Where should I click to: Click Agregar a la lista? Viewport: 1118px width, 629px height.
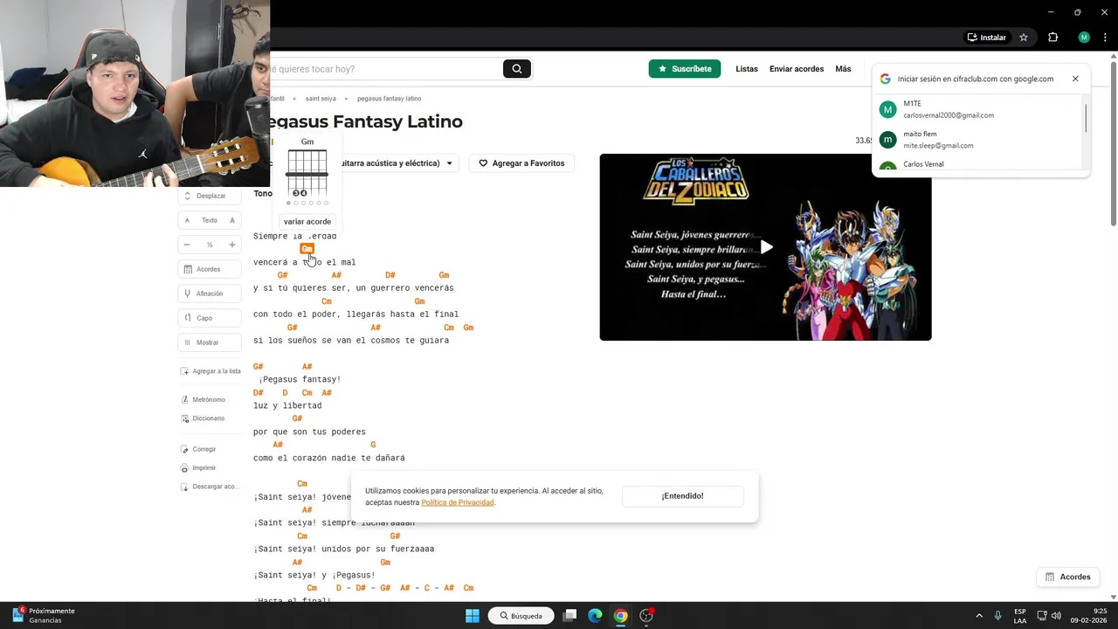pos(210,371)
